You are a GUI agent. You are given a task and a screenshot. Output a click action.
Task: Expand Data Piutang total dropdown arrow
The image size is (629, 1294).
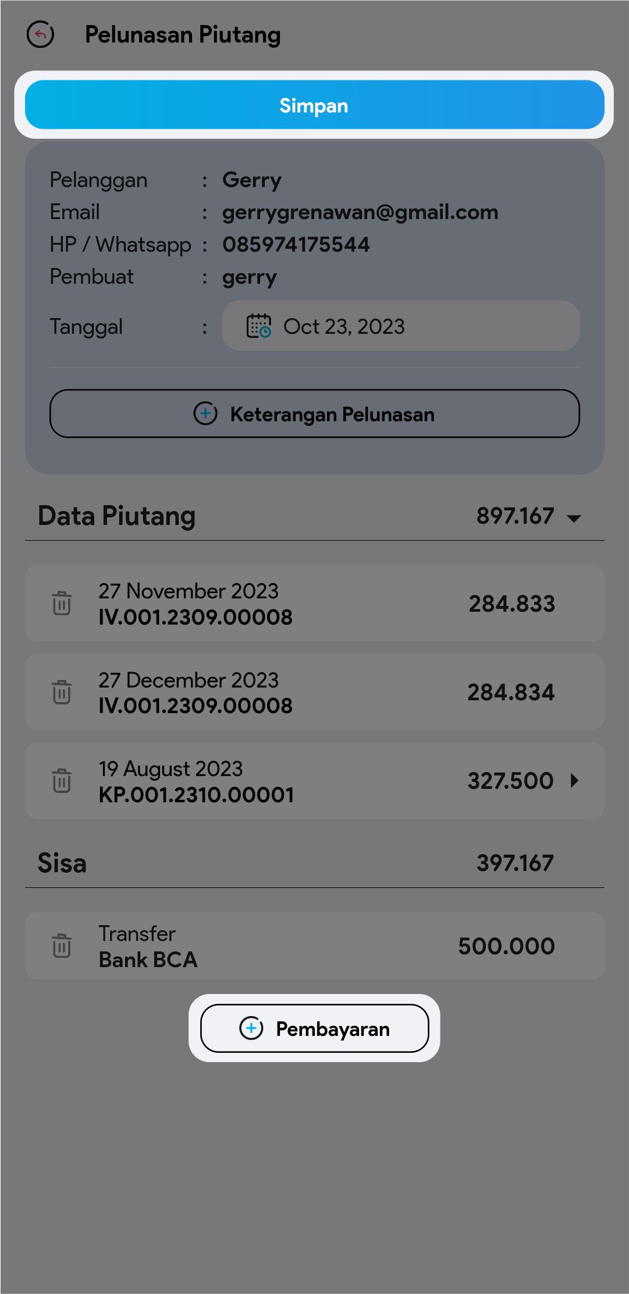click(574, 518)
